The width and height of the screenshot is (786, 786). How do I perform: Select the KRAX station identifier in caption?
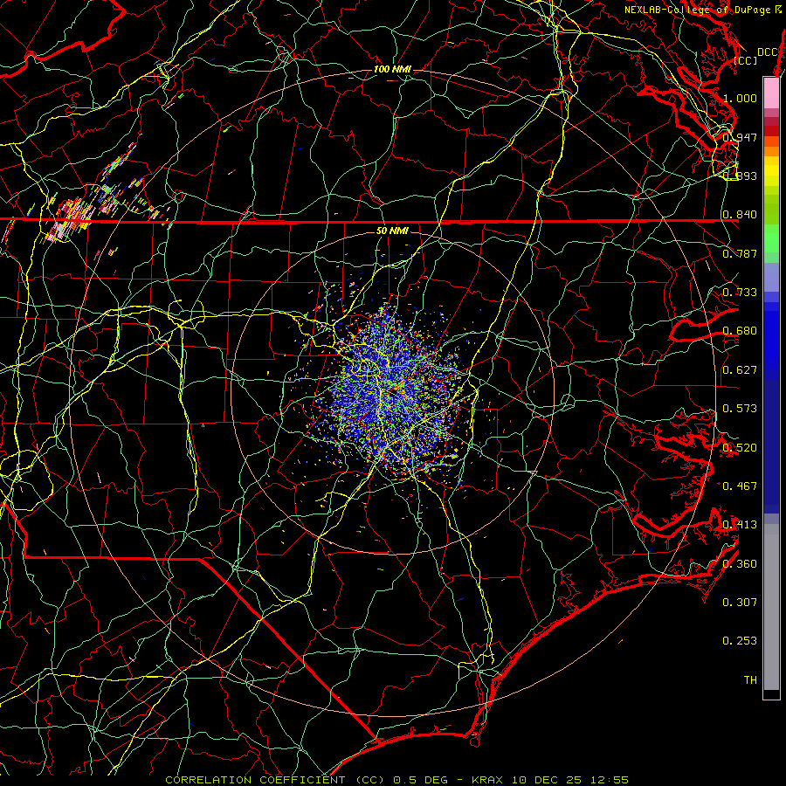tap(489, 780)
